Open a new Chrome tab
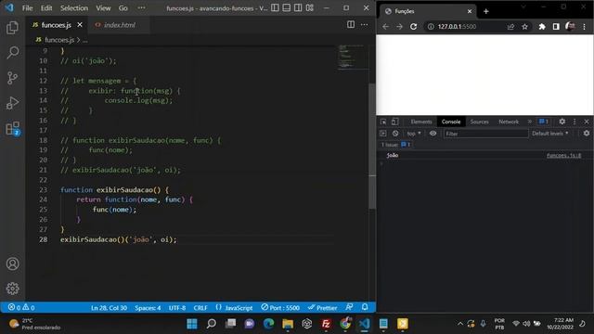 486,11
